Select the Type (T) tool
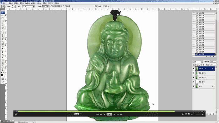 [3, 55]
